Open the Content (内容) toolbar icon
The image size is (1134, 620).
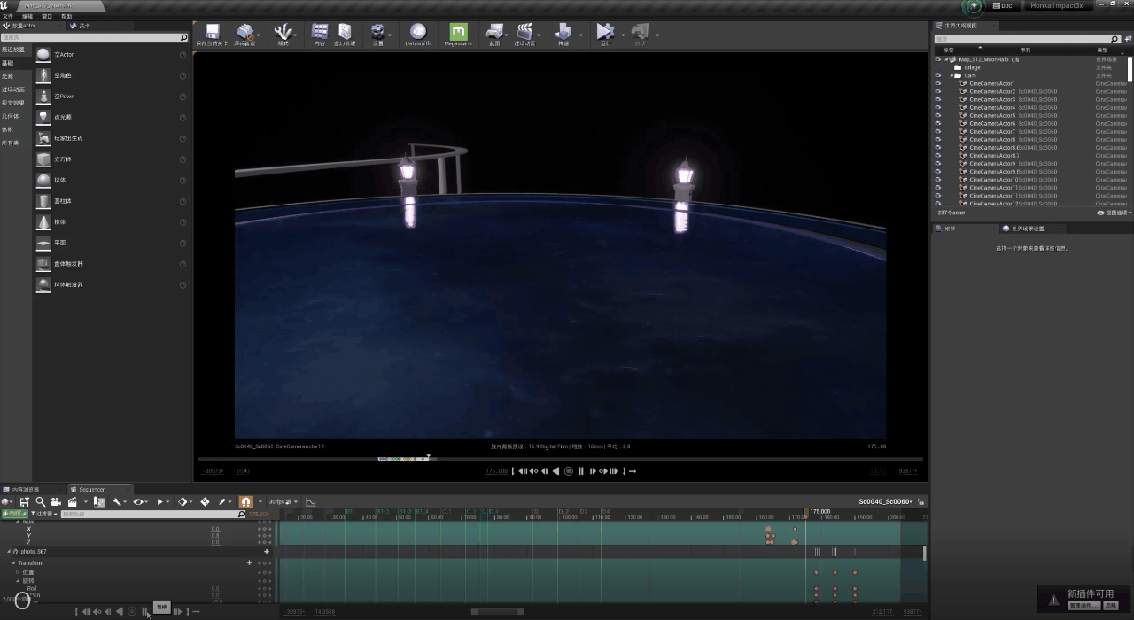[320, 32]
